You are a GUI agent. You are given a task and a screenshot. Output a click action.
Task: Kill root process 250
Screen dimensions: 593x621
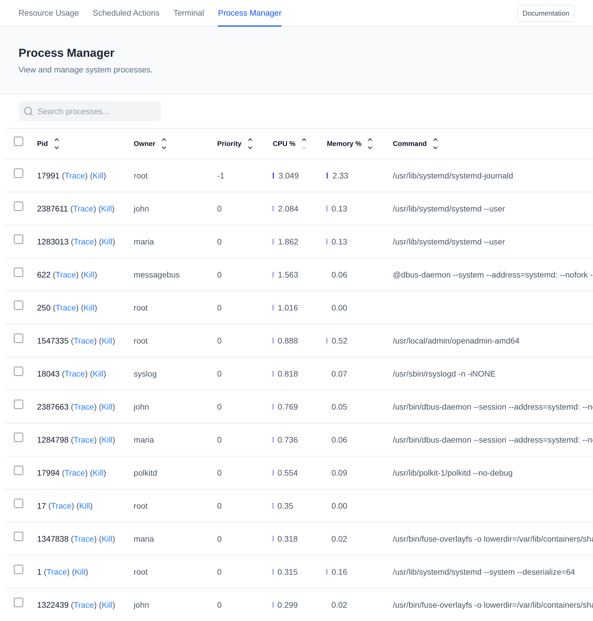pos(89,308)
